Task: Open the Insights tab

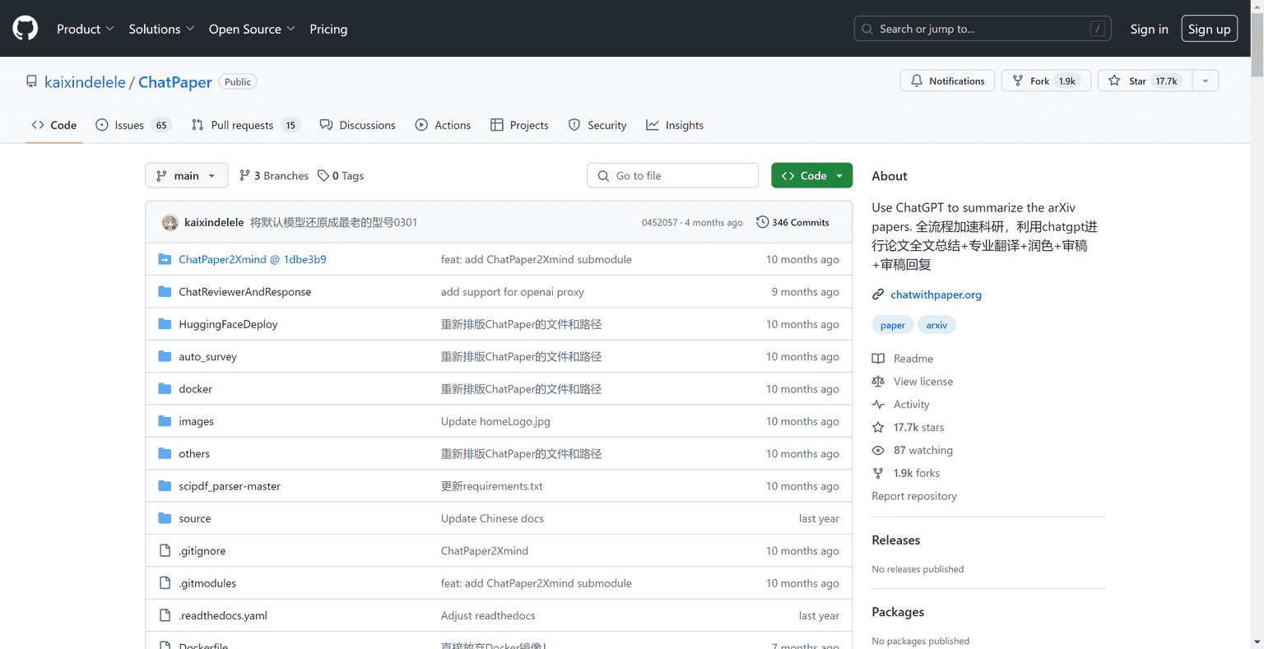Action: pos(675,125)
